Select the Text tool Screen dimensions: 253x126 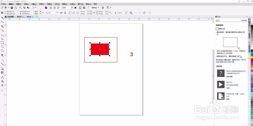click(x=2, y=55)
